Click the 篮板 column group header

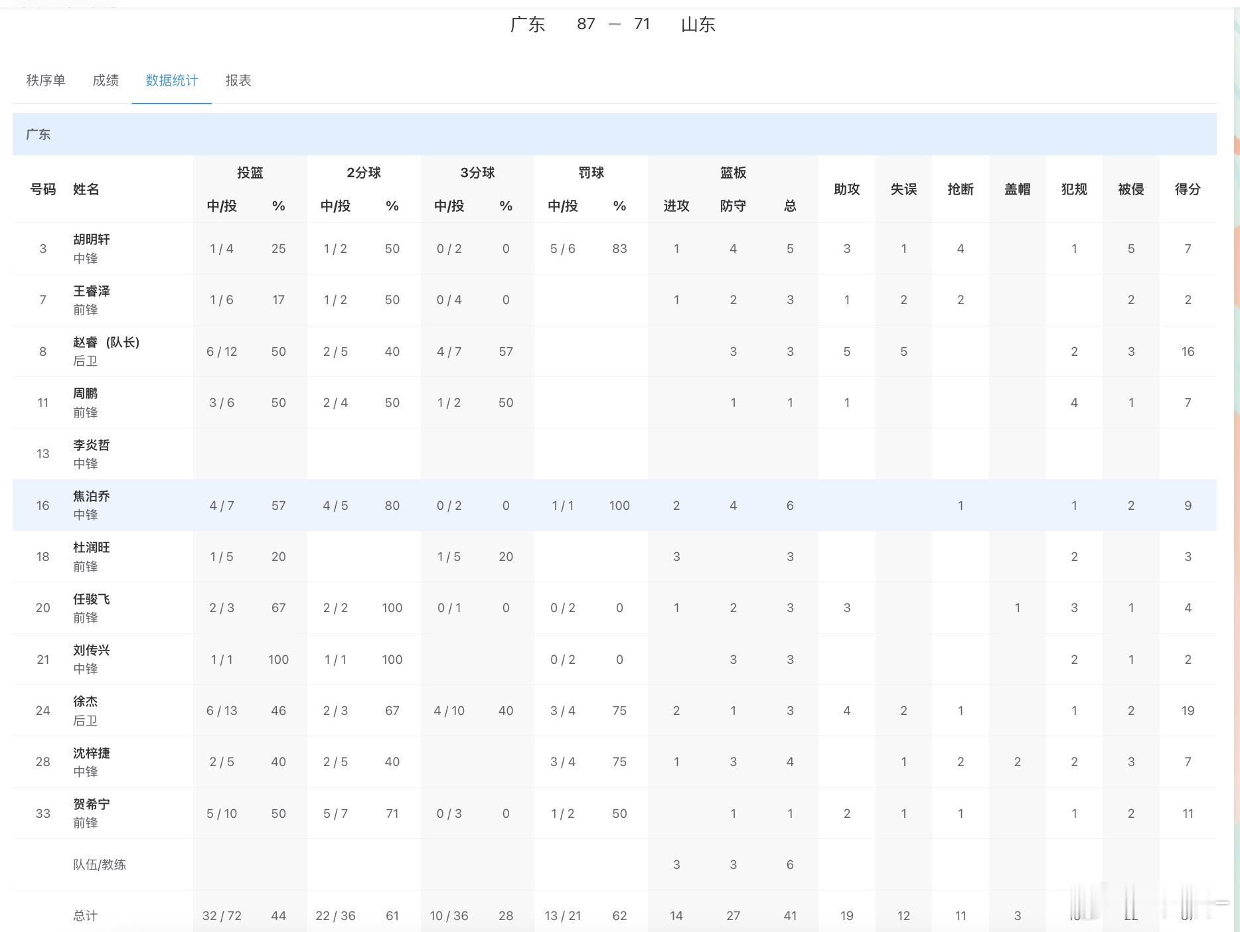pyautogui.click(x=734, y=173)
